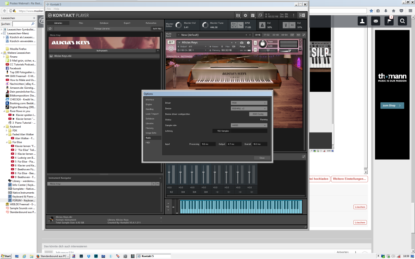The image size is (415, 259).
Task: Open the PRESETS dropdown in instrument GUI
Action: (x=172, y=56)
